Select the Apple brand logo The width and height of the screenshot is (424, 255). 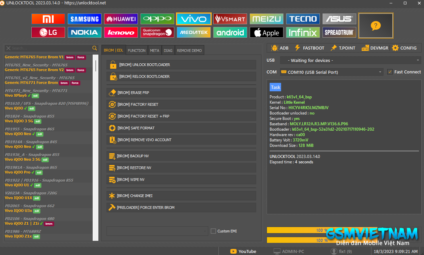(x=267, y=32)
